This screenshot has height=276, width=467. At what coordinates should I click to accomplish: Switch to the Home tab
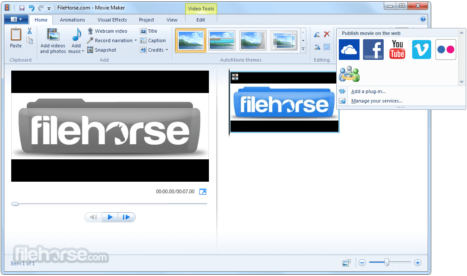pos(41,20)
